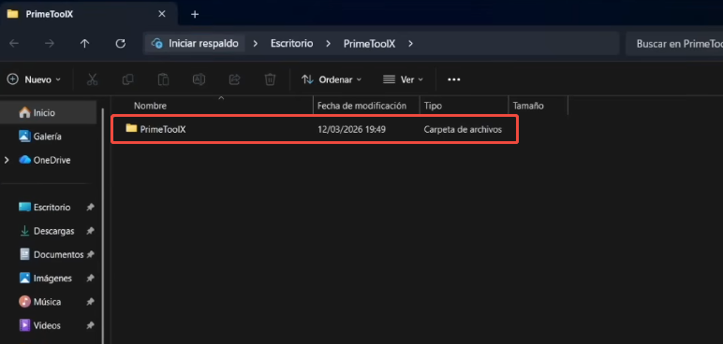Unpin Descargas from quick access
Viewport: 723px width, 344px height.
tap(90, 231)
